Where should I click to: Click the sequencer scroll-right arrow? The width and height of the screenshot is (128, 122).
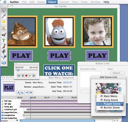(118, 121)
